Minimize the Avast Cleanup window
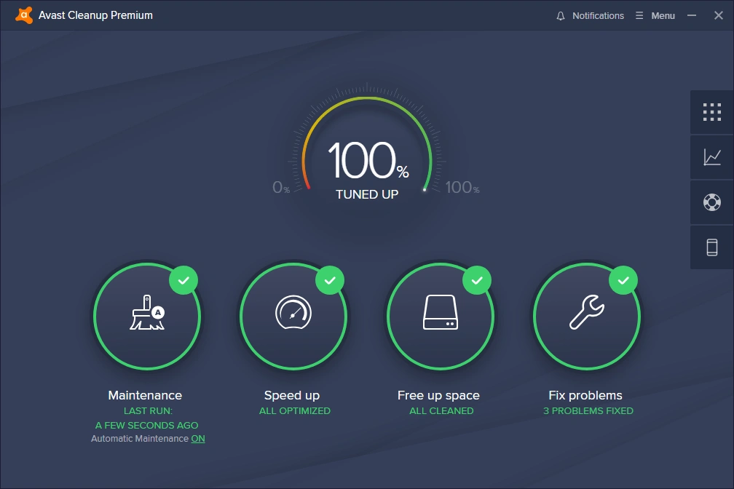 [x=692, y=15]
